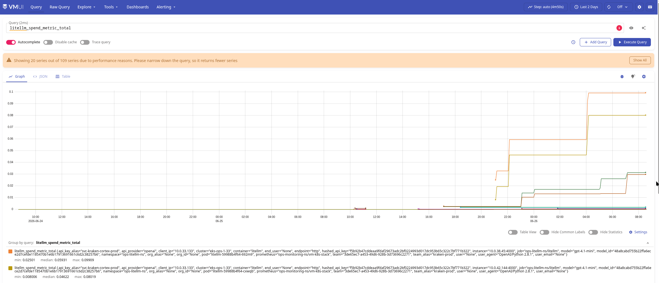Click Execute Query button
659x283 pixels.
[632, 42]
